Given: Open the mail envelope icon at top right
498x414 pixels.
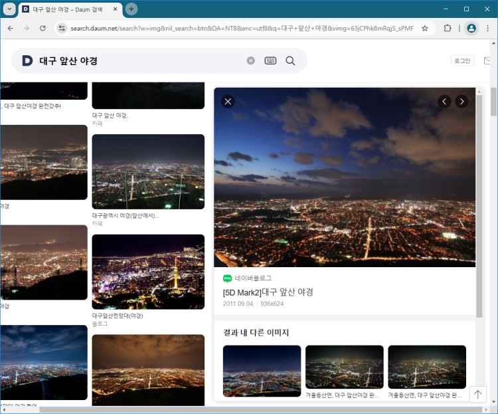Looking at the screenshot, I should (487, 60).
